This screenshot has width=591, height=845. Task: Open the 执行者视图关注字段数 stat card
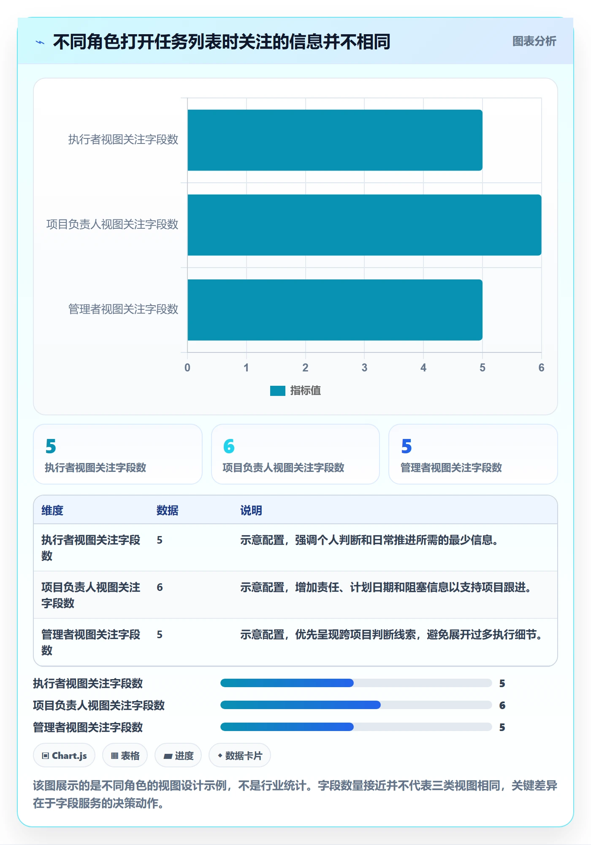click(118, 454)
